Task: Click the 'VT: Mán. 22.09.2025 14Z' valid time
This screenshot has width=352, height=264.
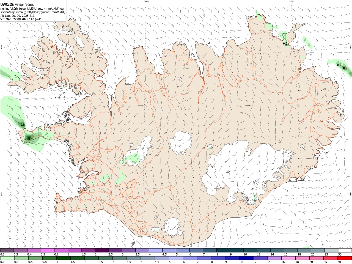Action: tap(17, 19)
